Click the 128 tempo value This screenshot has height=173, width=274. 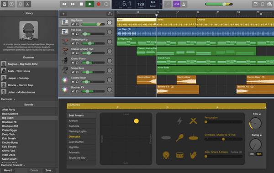tap(141, 4)
